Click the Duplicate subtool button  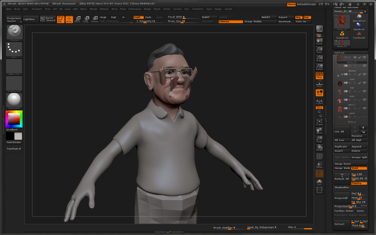pyautogui.click(x=342, y=147)
